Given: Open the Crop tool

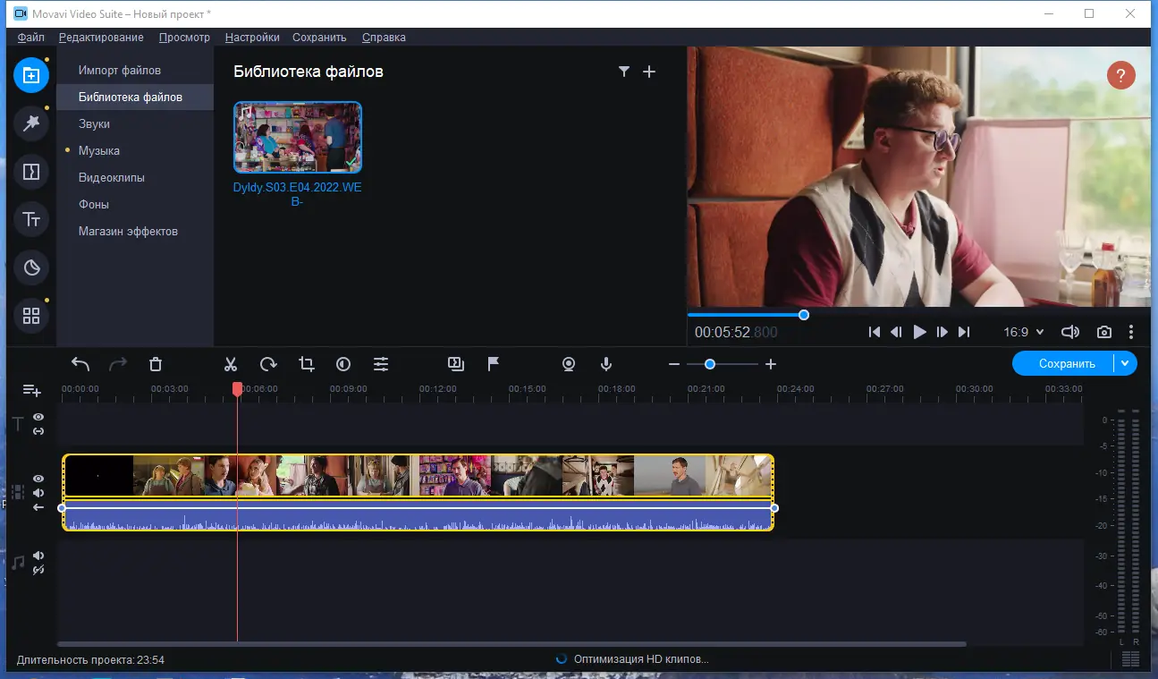Looking at the screenshot, I should (307, 364).
